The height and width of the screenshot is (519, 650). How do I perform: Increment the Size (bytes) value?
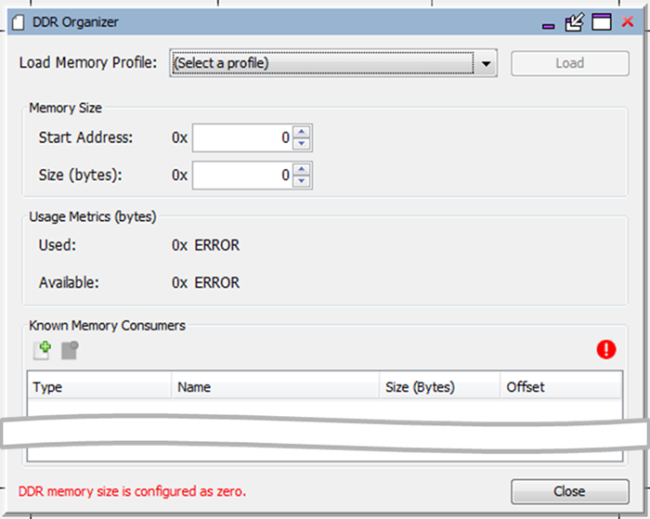tap(302, 169)
